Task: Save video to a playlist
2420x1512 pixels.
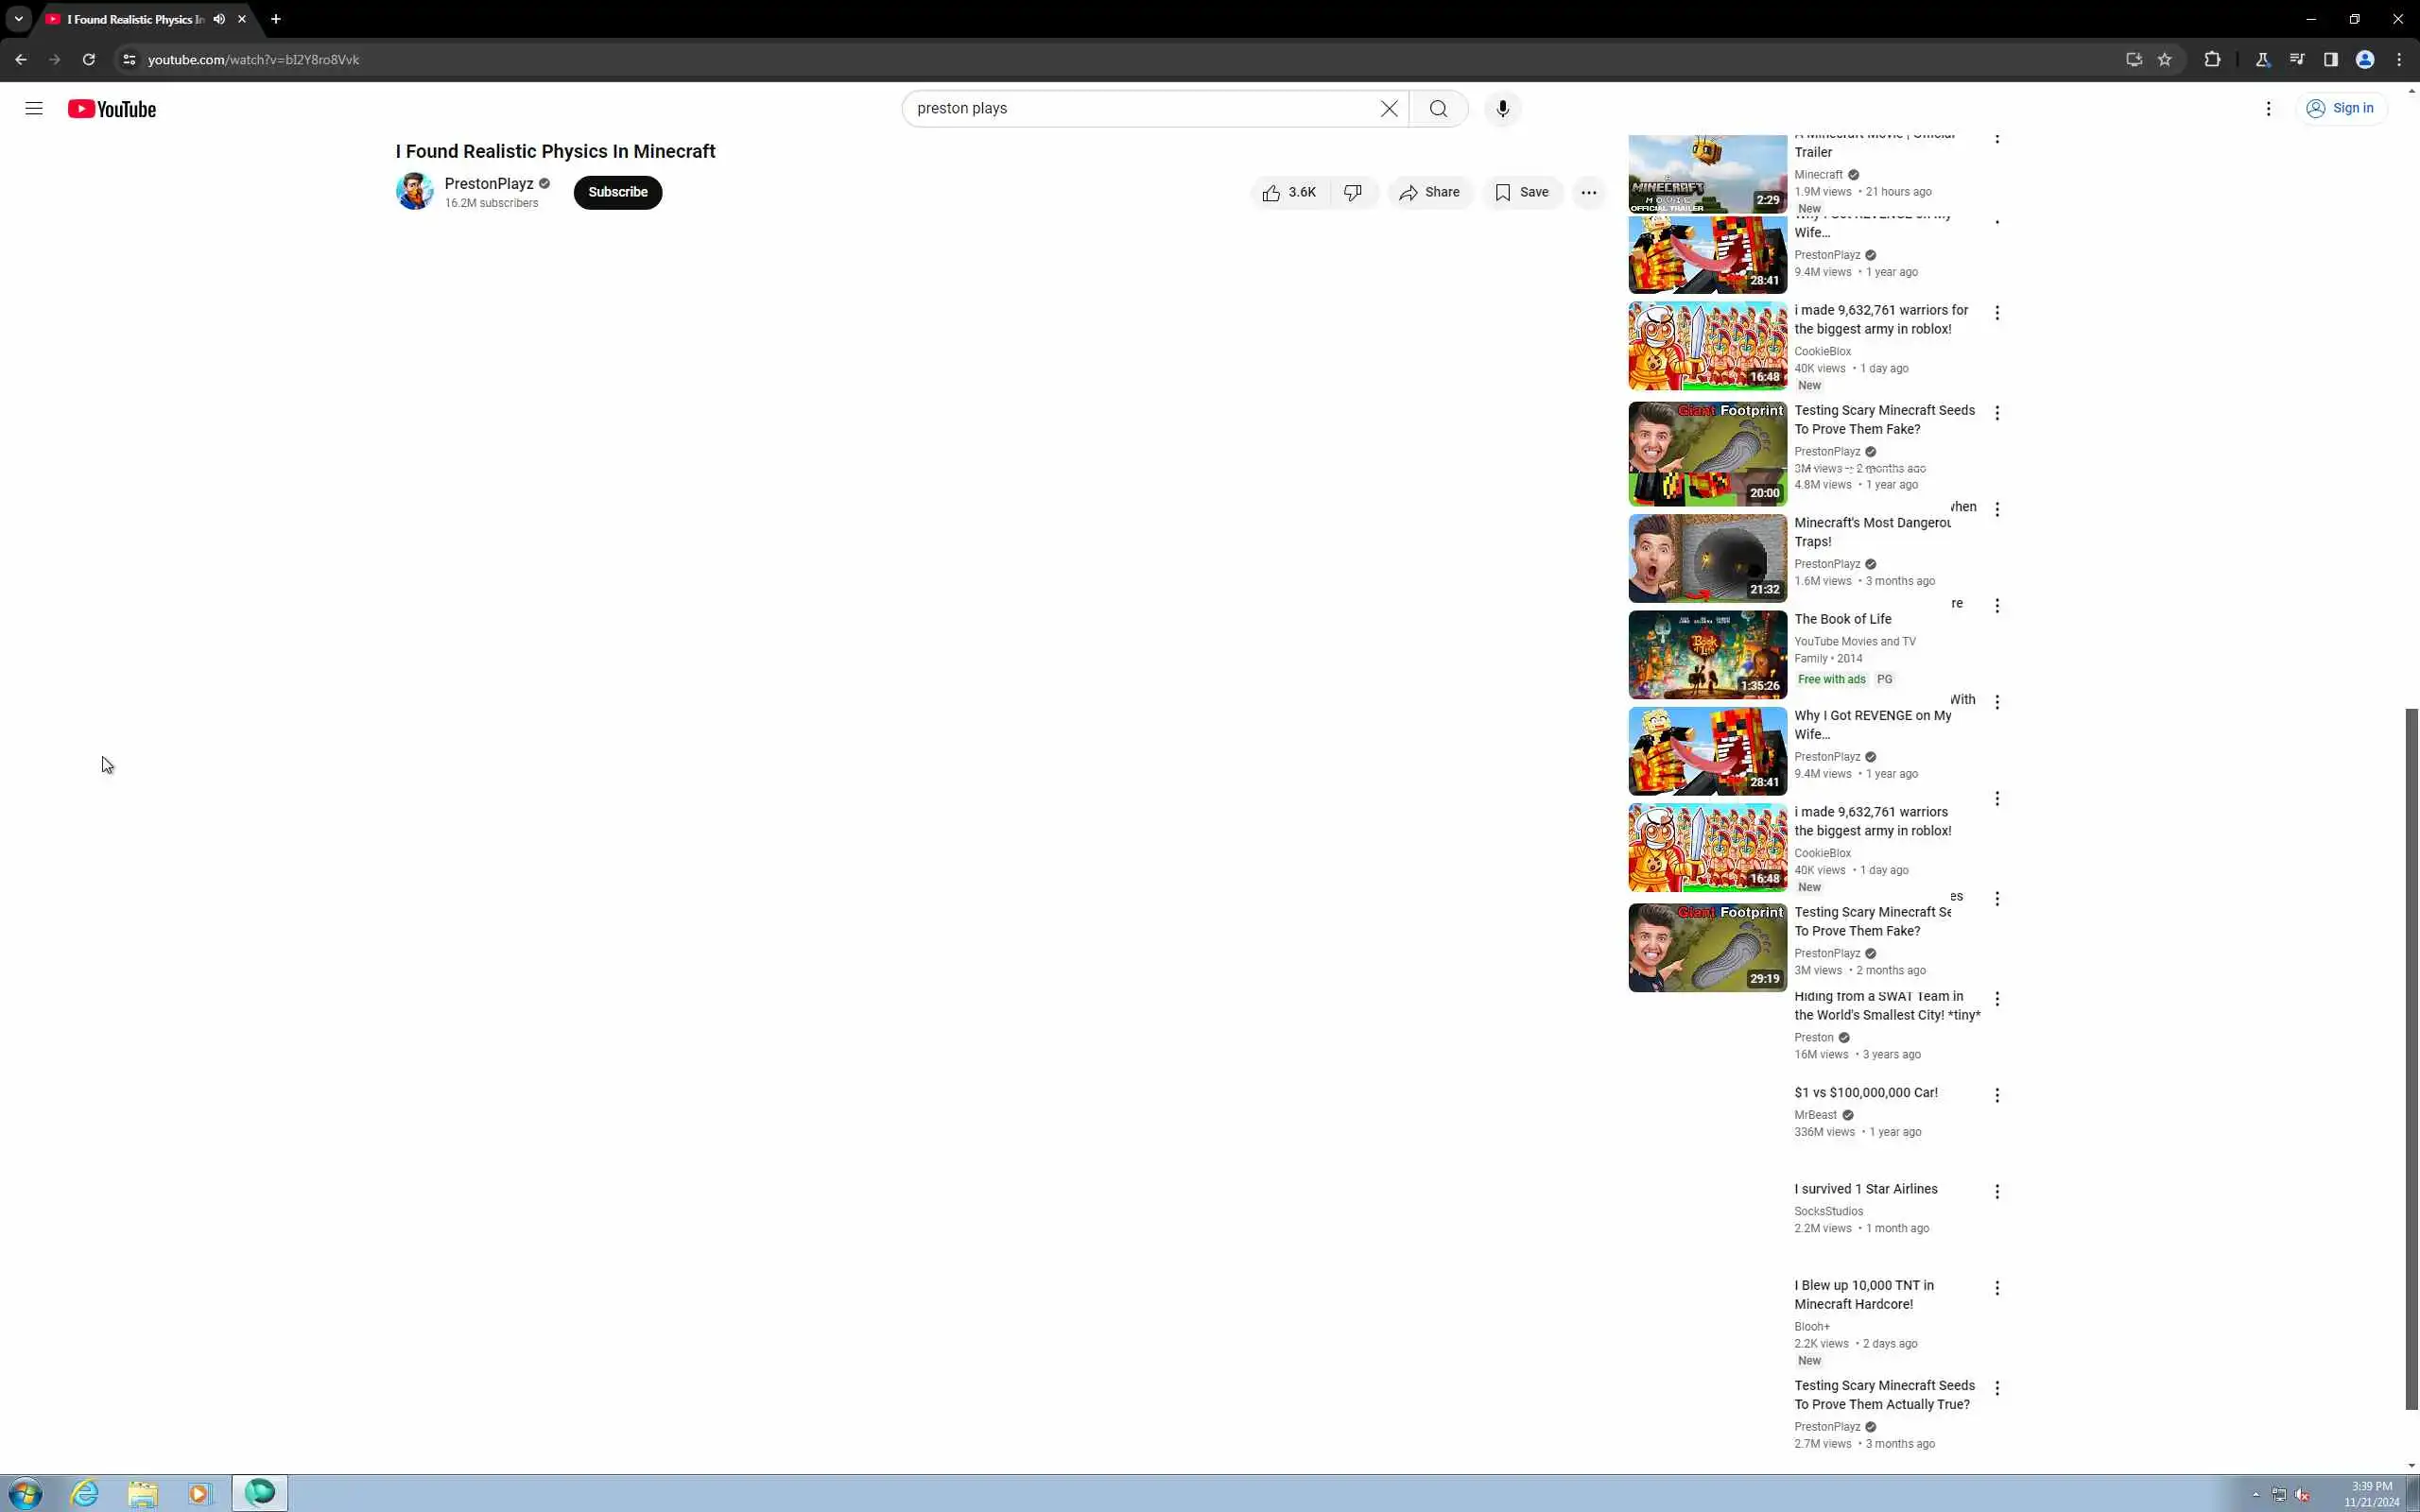Action: (1522, 192)
